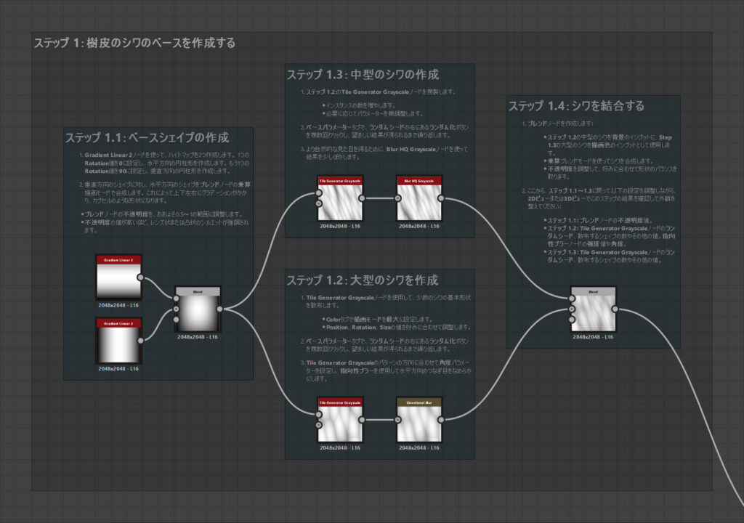744x523 pixels.
Task: Select Tile Generator Grayscale node in step 1.2
Action: coord(341,422)
